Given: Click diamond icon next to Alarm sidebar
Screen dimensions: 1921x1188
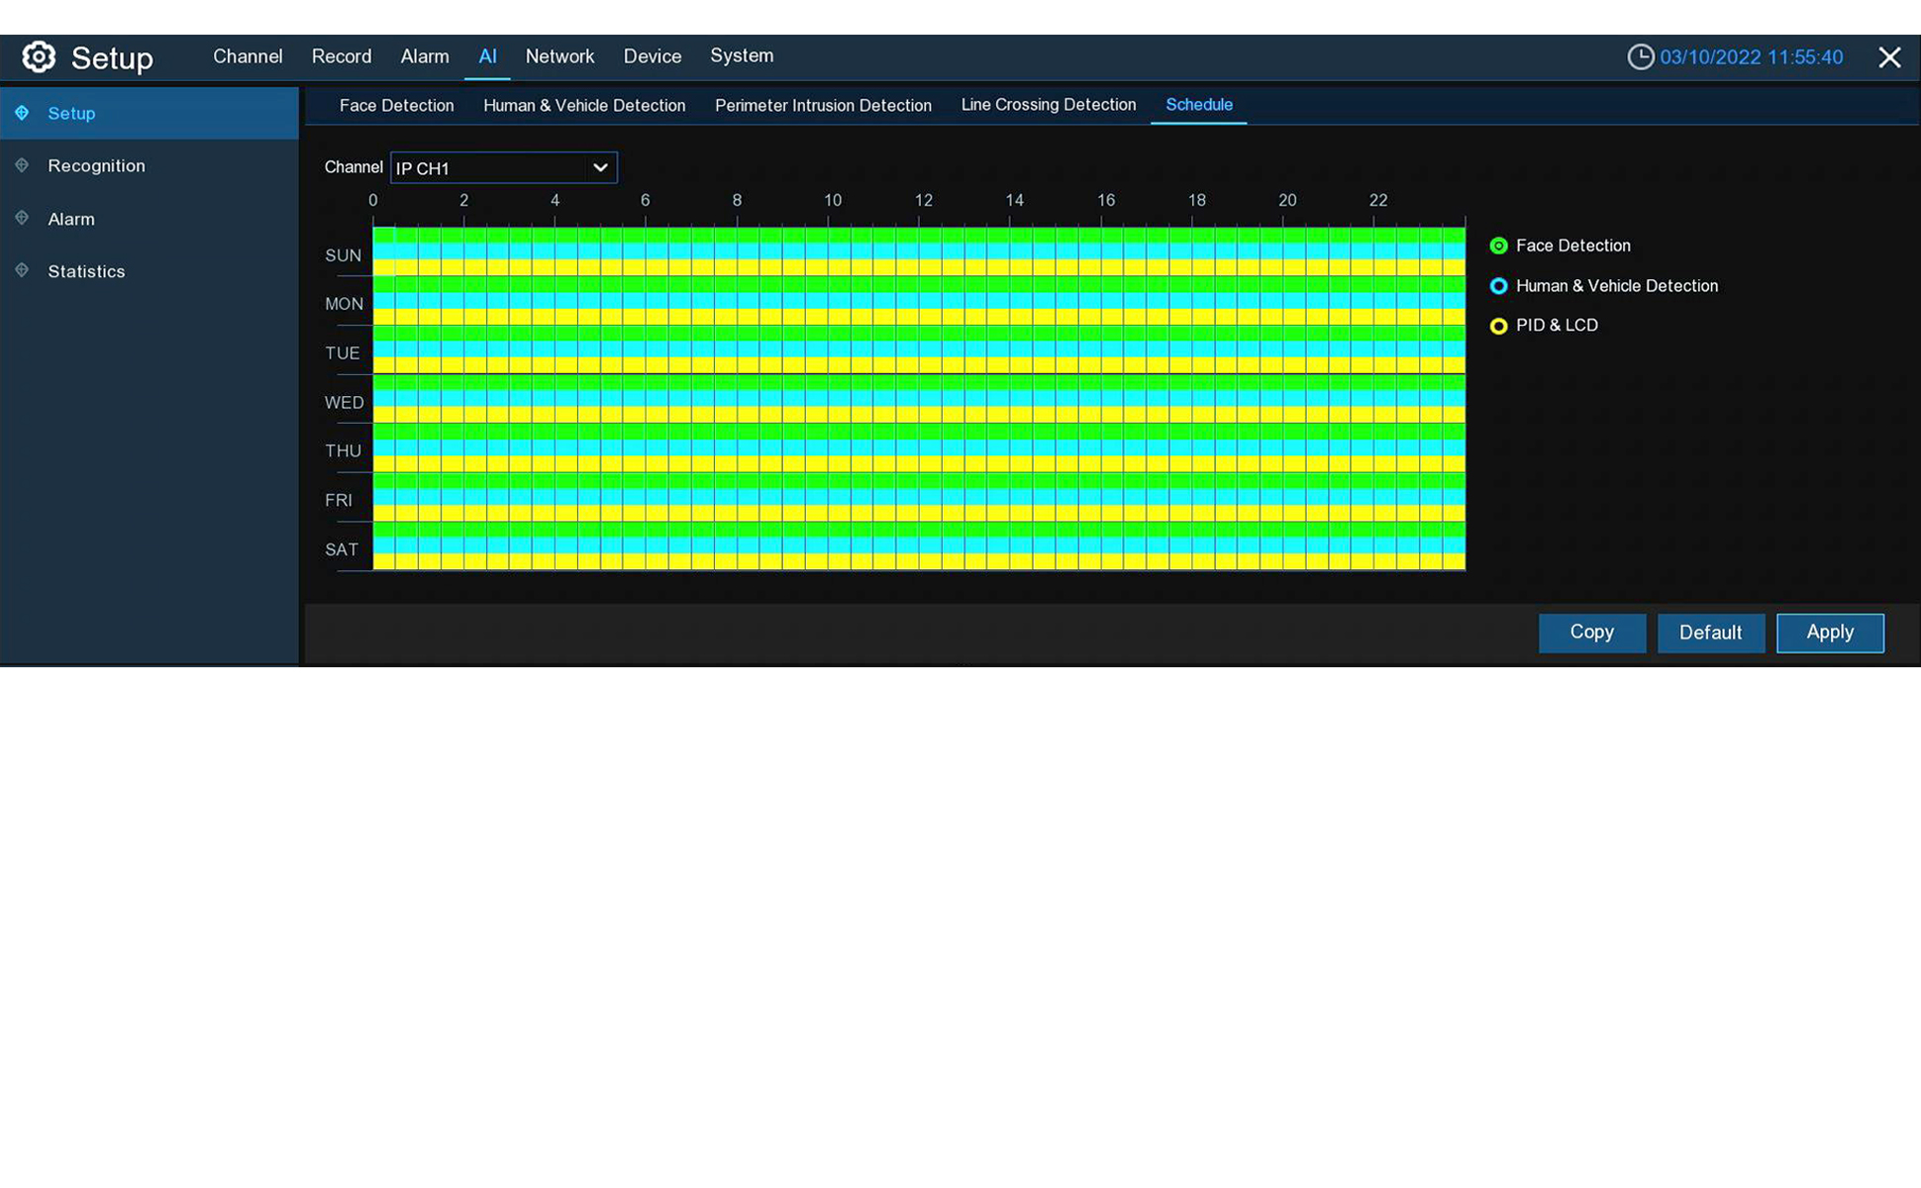Looking at the screenshot, I should (x=22, y=218).
